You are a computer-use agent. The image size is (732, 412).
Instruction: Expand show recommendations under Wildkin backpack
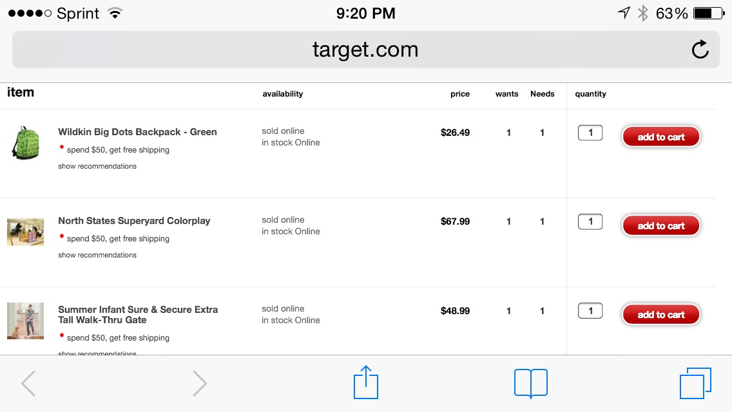click(97, 166)
